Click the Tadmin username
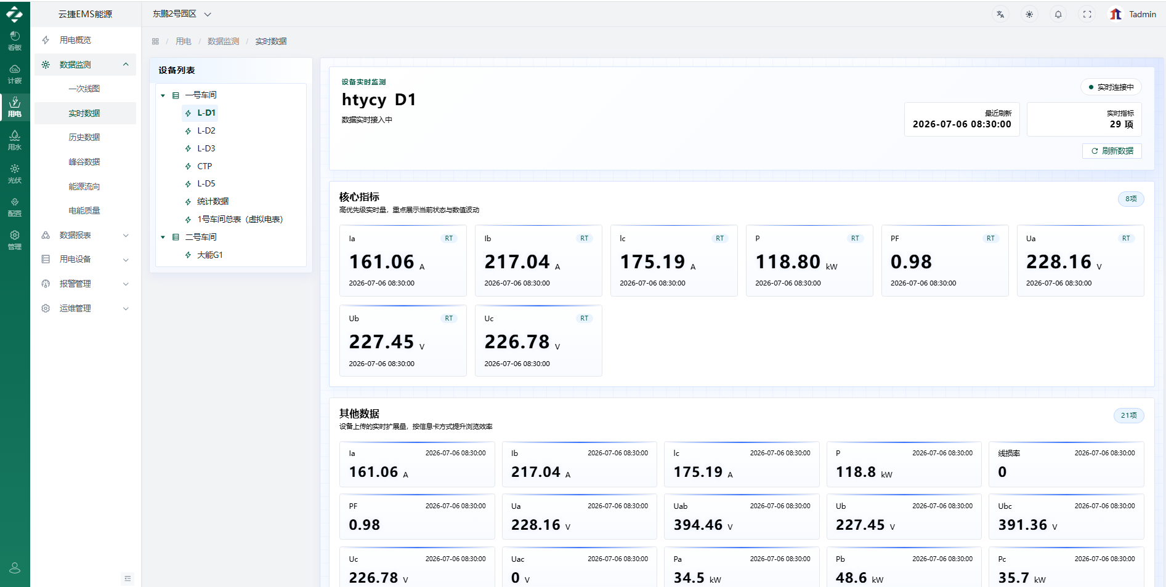 (1143, 14)
